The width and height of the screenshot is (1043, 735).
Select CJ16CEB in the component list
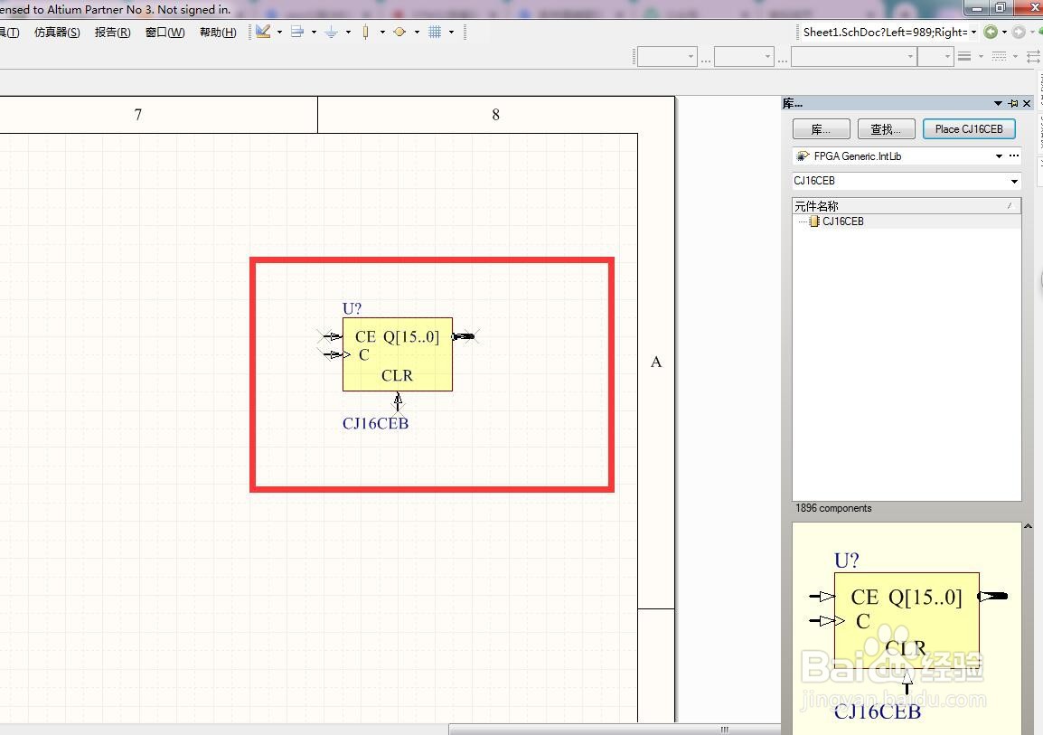(x=842, y=221)
